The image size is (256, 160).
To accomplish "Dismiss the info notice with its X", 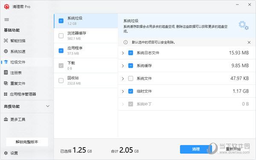I will pyautogui.click(x=249, y=42).
